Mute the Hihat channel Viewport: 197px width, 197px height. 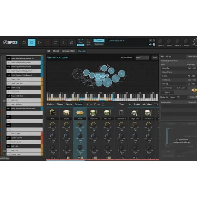(x=79, y=158)
